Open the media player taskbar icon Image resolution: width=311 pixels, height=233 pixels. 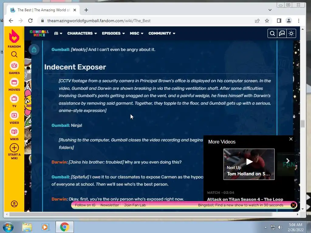coord(45,227)
